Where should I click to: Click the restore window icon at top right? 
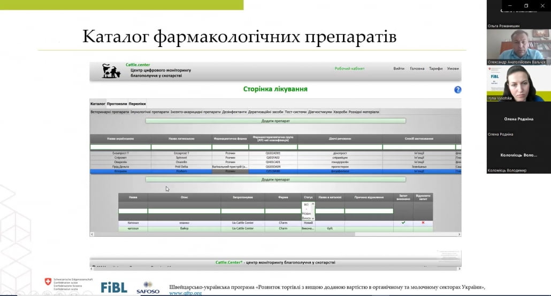click(526, 5)
